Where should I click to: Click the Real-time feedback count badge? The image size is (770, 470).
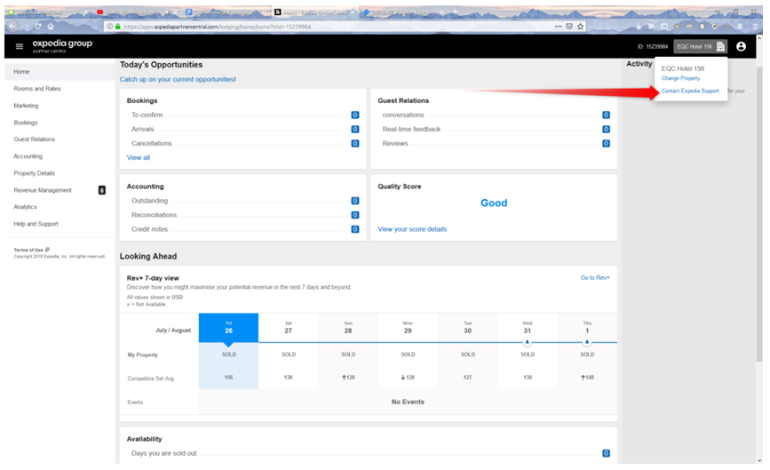606,129
